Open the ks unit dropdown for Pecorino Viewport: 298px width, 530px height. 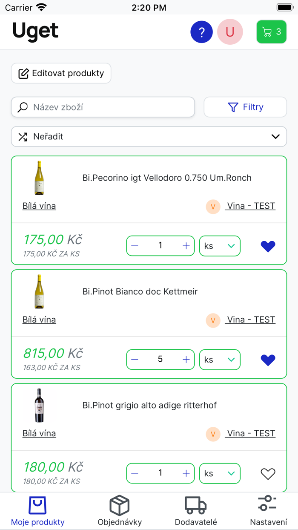(x=220, y=246)
